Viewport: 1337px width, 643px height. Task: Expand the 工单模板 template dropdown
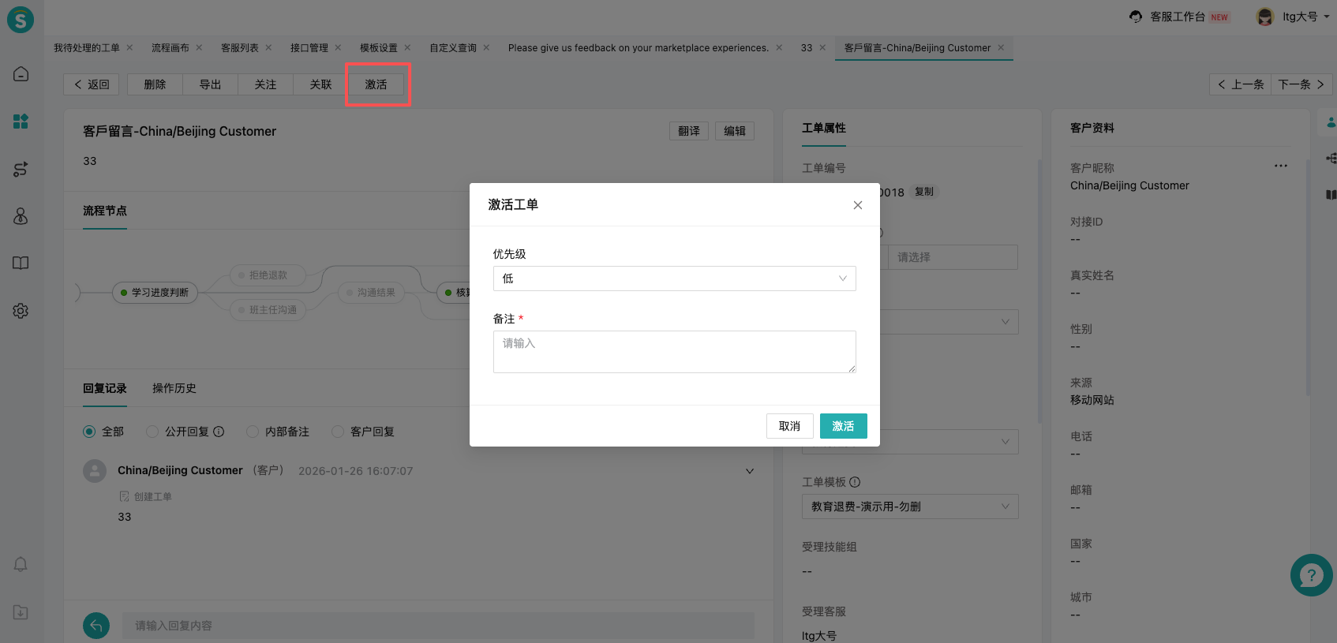[x=909, y=507]
